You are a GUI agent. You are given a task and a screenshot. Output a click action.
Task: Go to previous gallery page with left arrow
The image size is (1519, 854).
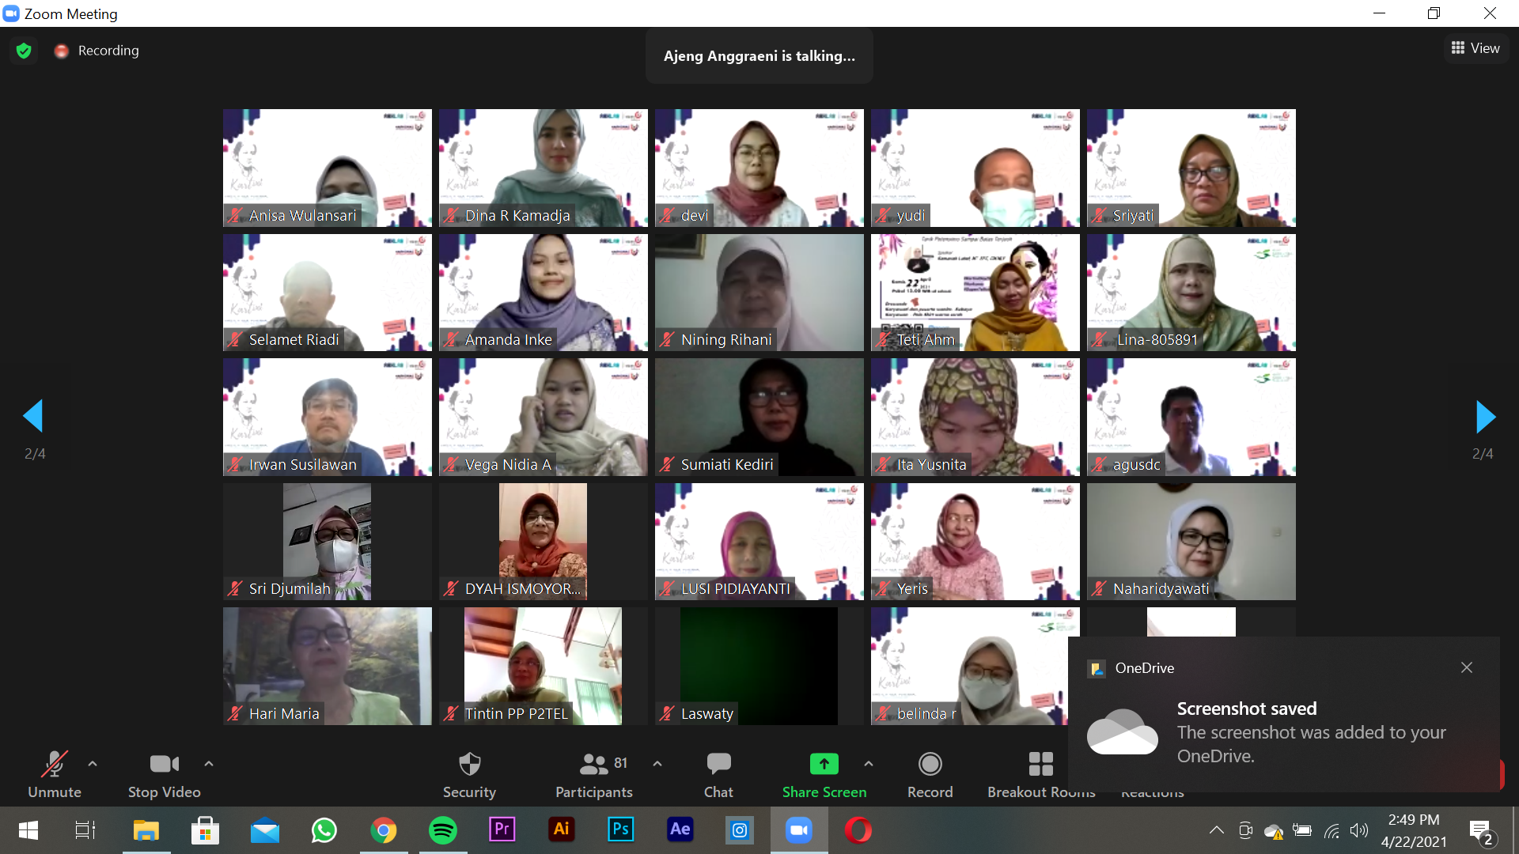[33, 416]
